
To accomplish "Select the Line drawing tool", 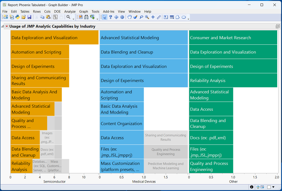I will pos(159,17).
